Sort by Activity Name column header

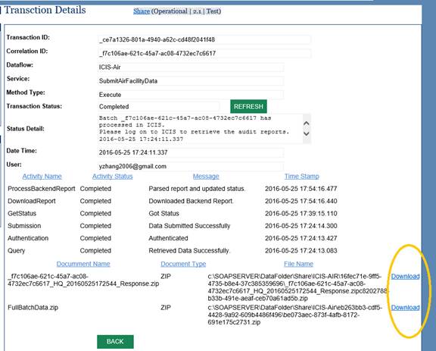pos(42,177)
